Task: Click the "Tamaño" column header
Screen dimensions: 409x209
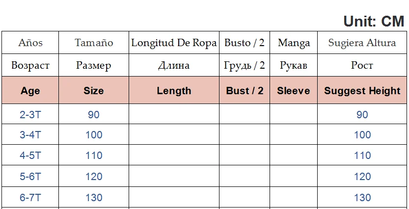Action: [94, 43]
